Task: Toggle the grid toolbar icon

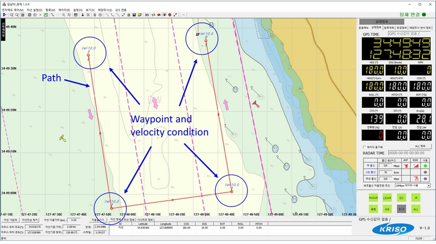Action: (x=23, y=15)
